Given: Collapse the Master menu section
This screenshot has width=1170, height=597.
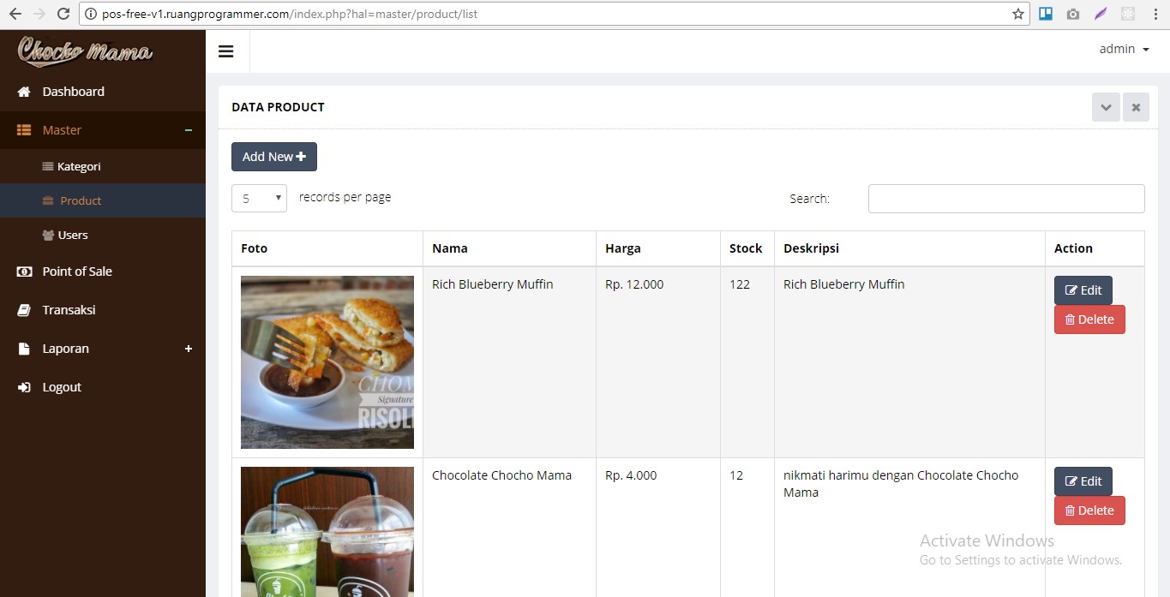Looking at the screenshot, I should pyautogui.click(x=103, y=130).
